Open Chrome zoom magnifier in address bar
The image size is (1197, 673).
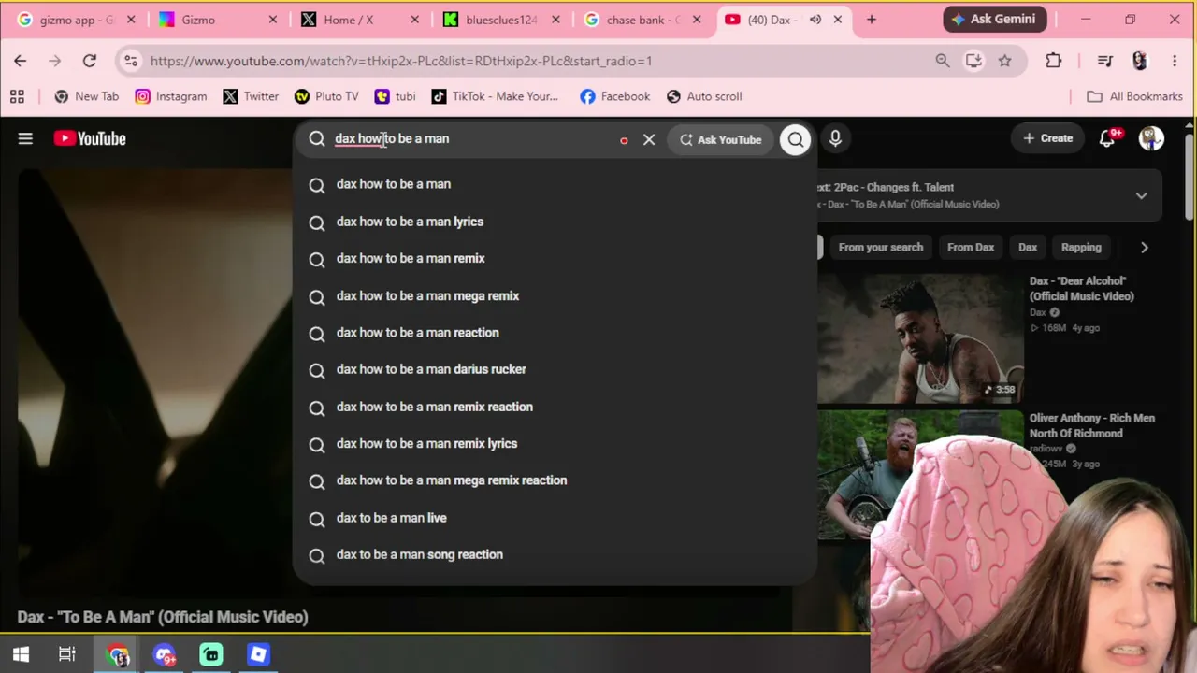pos(943,61)
